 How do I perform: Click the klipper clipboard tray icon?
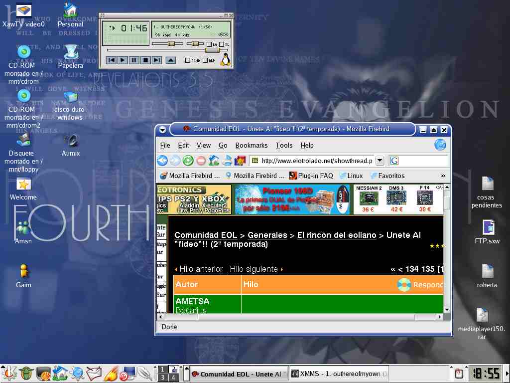tap(459, 374)
